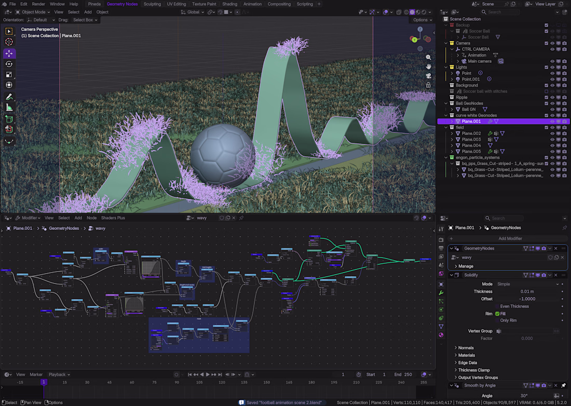Expand the Normals panel
Screen dimensions: 571x406
466,348
